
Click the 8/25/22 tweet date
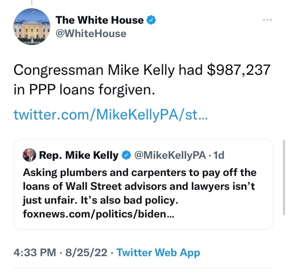(x=86, y=253)
